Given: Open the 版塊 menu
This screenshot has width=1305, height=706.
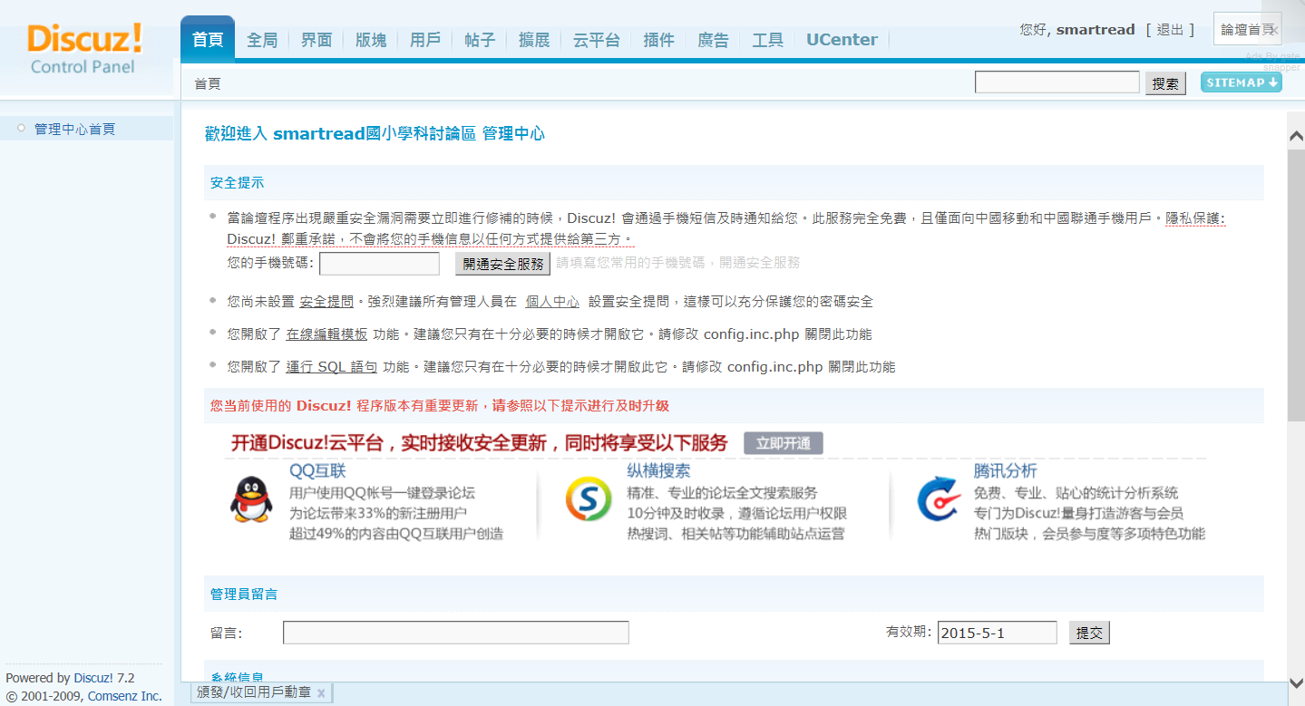Looking at the screenshot, I should click(x=371, y=40).
